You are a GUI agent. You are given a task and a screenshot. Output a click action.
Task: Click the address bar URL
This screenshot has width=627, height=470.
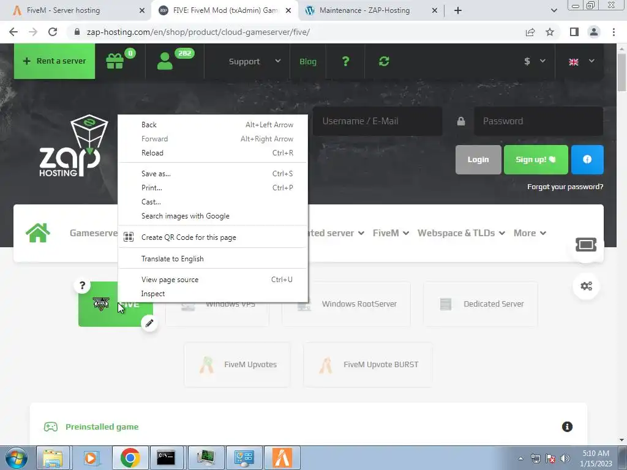click(x=198, y=32)
